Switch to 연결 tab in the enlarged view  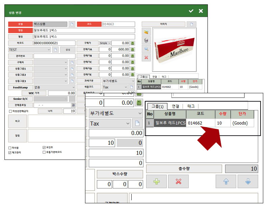175,106
